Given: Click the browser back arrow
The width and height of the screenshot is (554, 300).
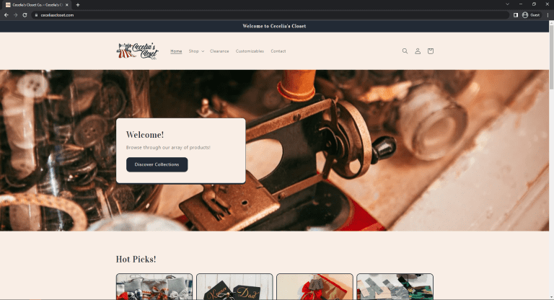Looking at the screenshot, I should pos(6,14).
